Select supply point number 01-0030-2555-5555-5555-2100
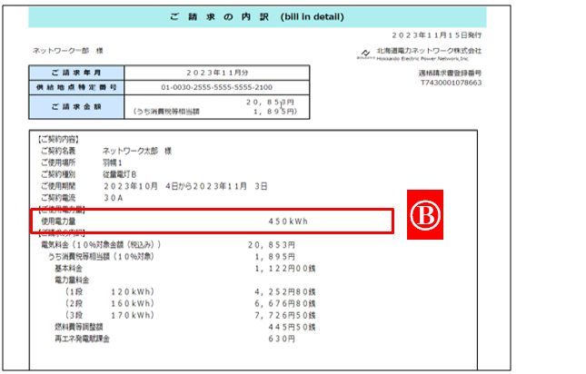The image size is (586, 374). tap(217, 88)
